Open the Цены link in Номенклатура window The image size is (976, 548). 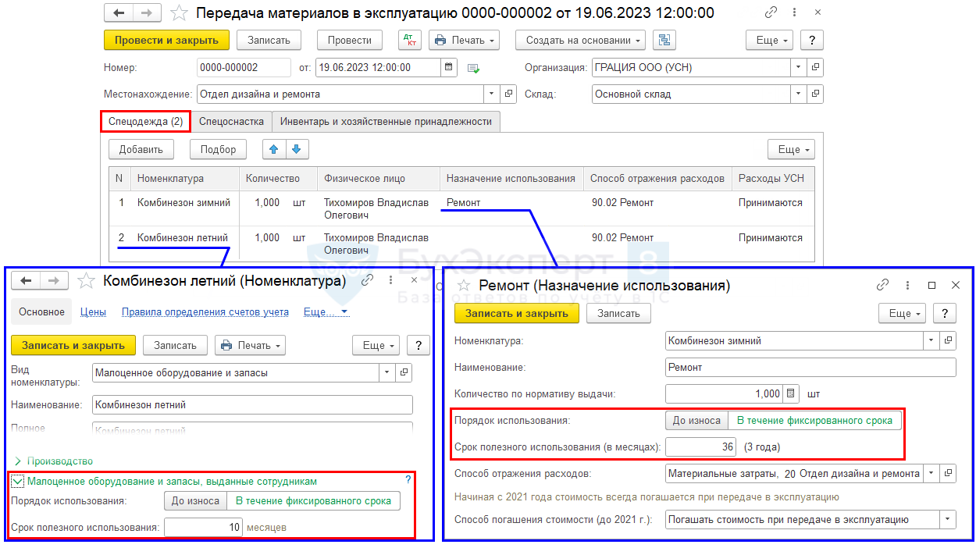click(93, 311)
